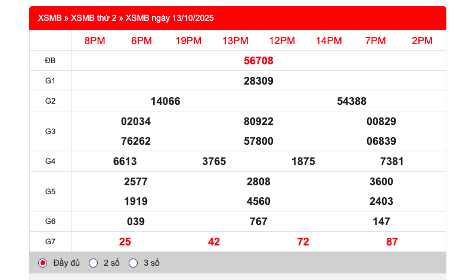
Task: Click the G1 prize number 28309
Action: click(x=259, y=81)
